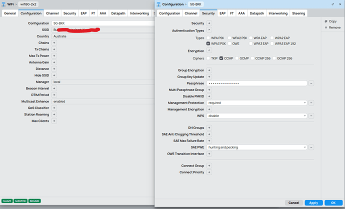Click the OK button
The height and width of the screenshot is (209, 345).
(333, 203)
